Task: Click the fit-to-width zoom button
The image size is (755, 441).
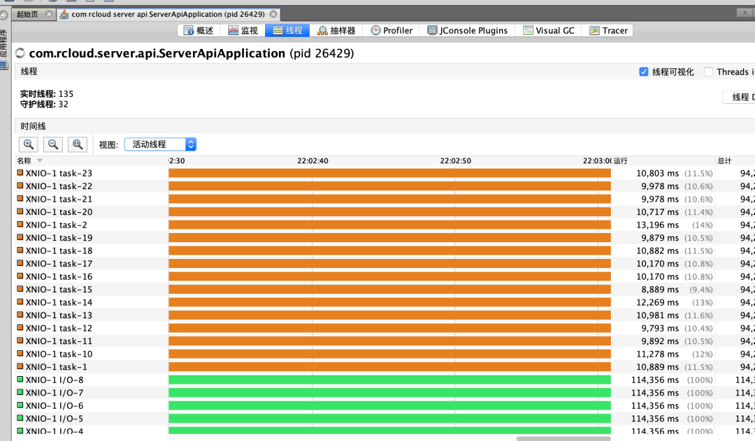Action: [x=78, y=144]
